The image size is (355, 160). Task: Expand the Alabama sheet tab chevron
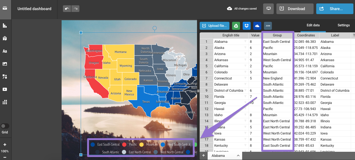[238, 156]
